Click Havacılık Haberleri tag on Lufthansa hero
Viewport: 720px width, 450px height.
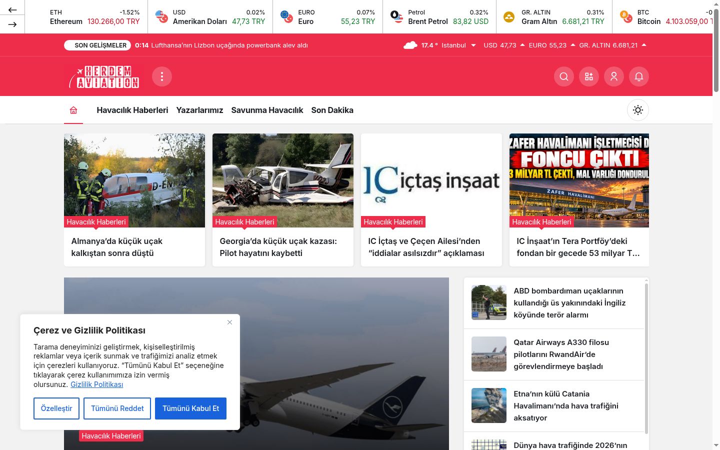click(111, 436)
